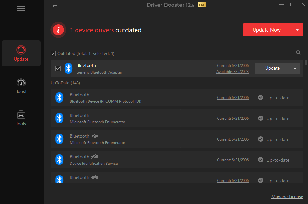The height and width of the screenshot is (204, 308).
Task: Open the Boost section
Action: tap(21, 86)
